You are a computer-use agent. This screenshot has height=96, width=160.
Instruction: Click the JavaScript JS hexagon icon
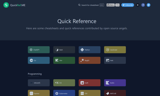[x=107, y=50]
